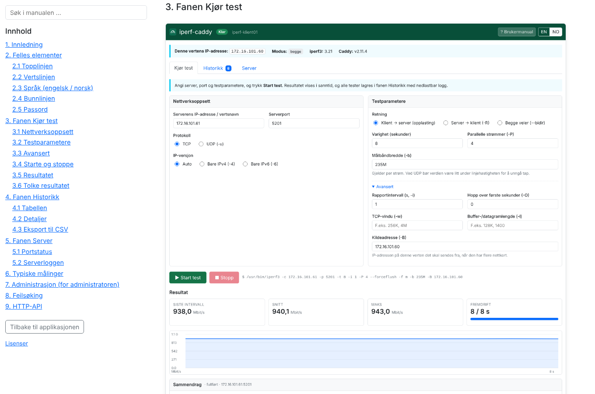Click the Målbåndbredde (-b) field
This screenshot has height=394, width=595.
pyautogui.click(x=465, y=165)
